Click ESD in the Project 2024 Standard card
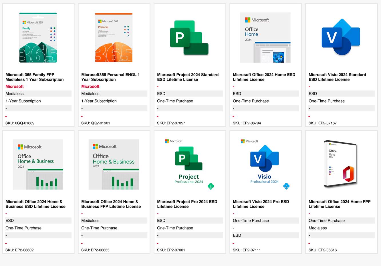Viewport: 381px width, 266px height. 161,94
